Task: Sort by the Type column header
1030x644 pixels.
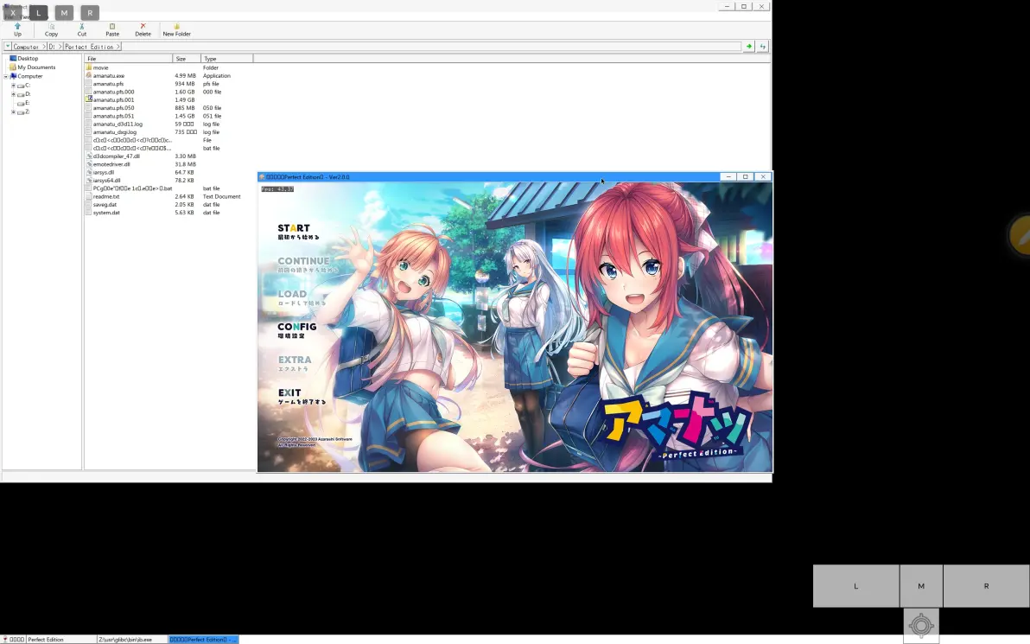Action: [226, 59]
